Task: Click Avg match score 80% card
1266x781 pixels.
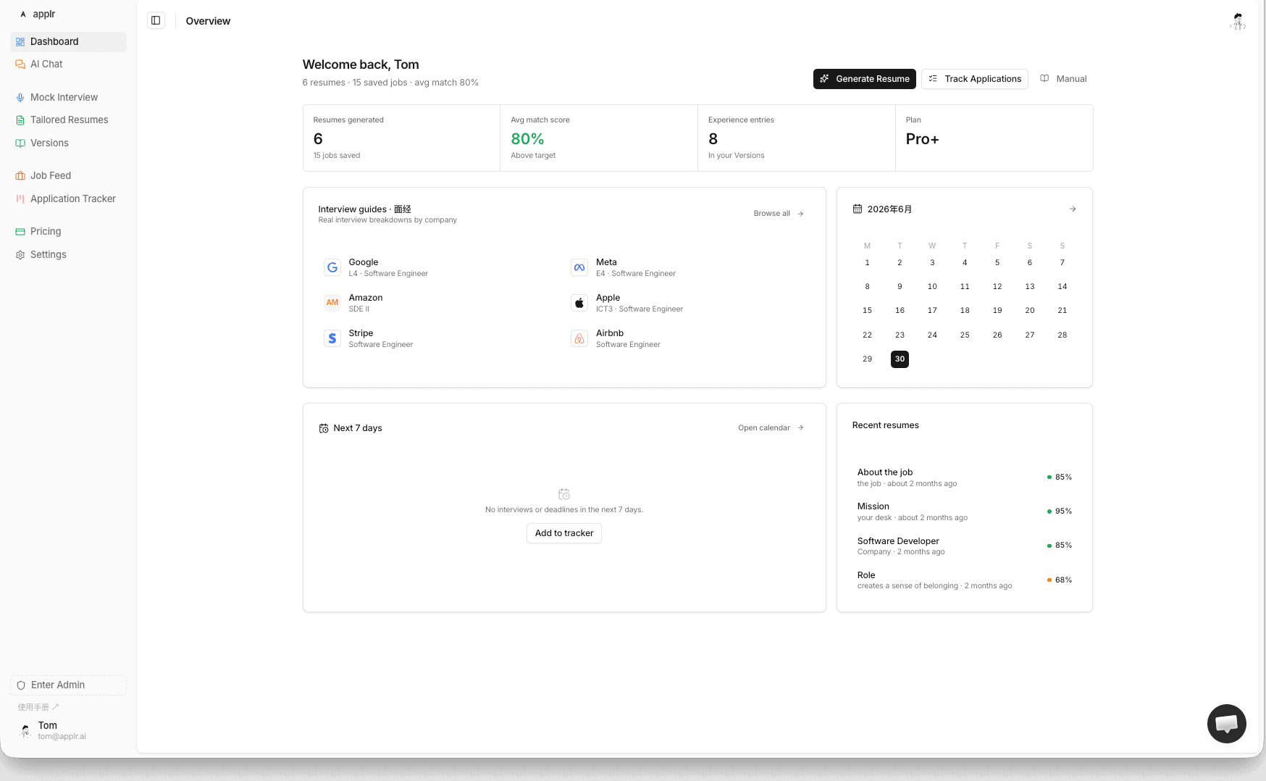Action: pos(599,138)
